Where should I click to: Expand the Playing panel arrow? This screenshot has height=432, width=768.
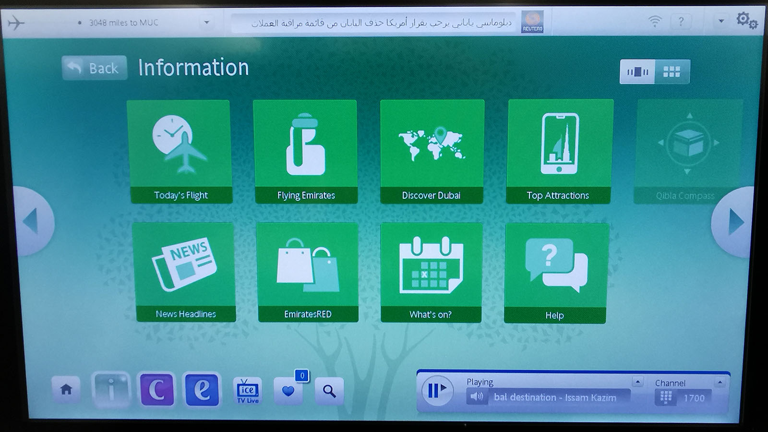tap(637, 382)
